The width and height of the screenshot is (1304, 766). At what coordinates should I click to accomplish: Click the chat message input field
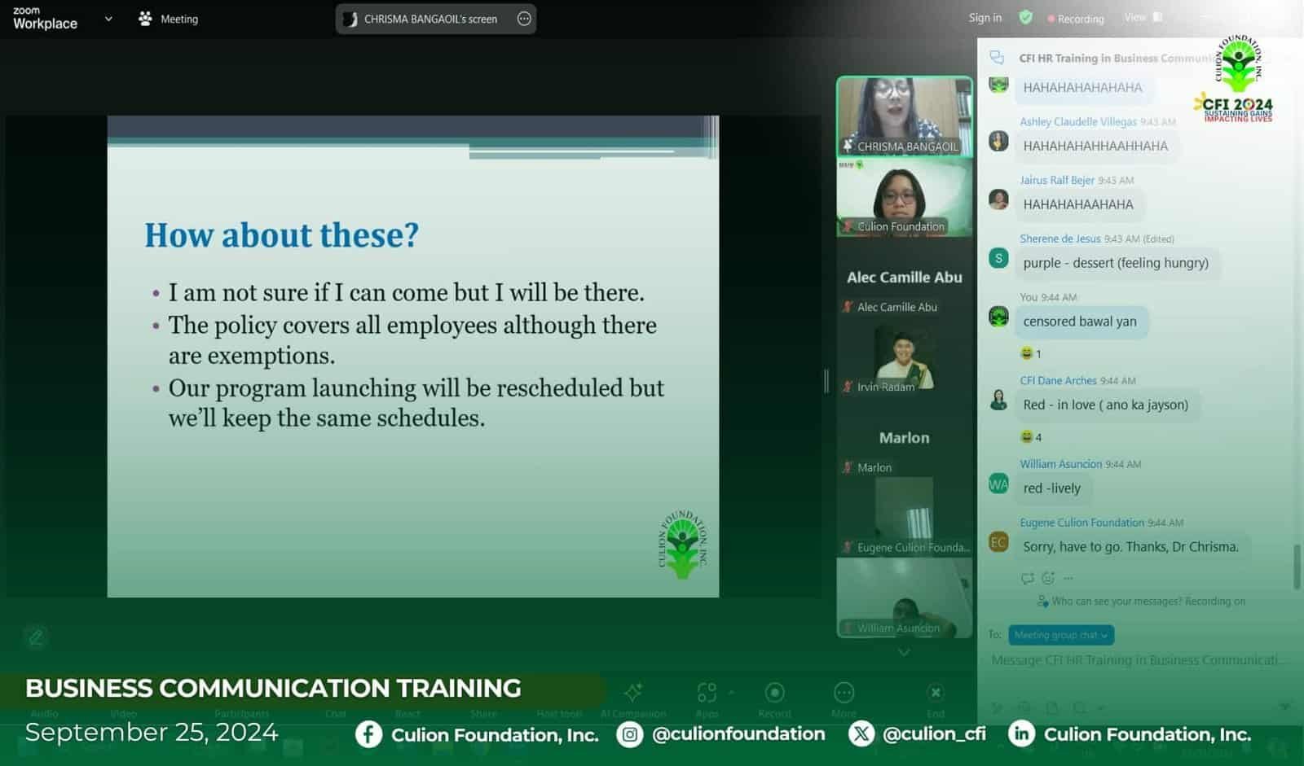[1139, 660]
